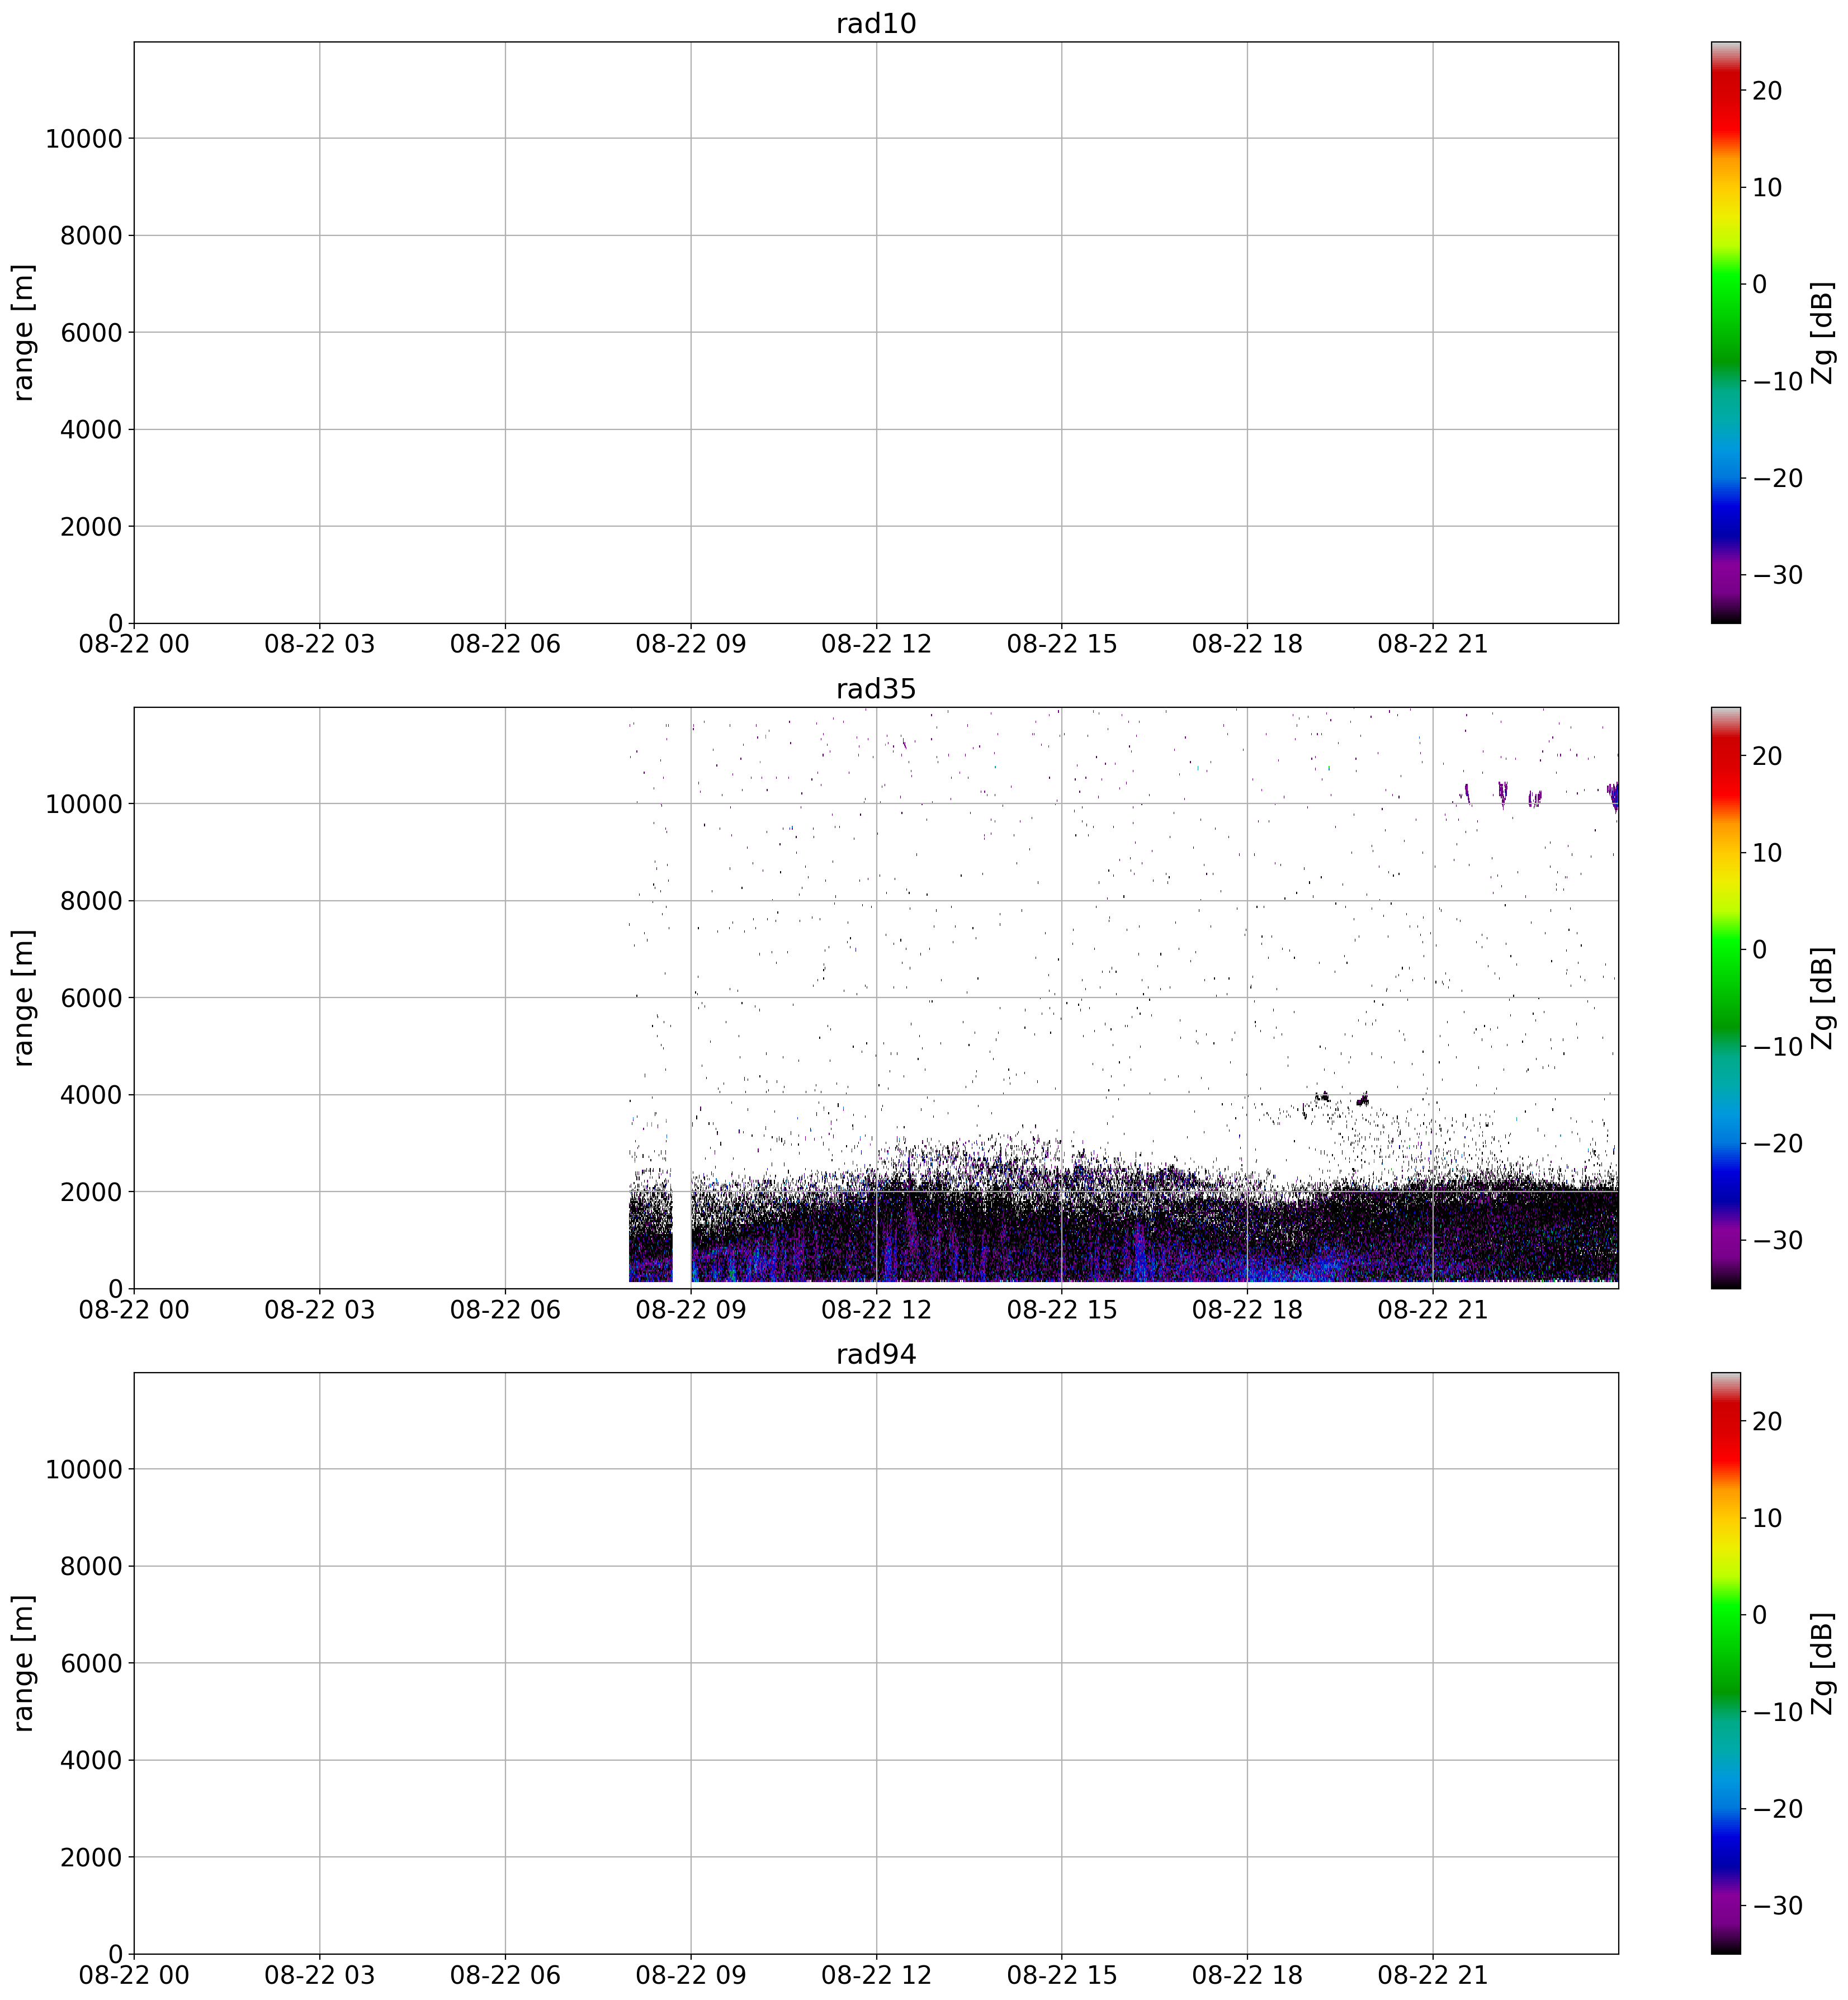This screenshot has width=1848, height=2000.
Task: Click the 'Zg [dB]' label beside rad10 colorbar
Action: [1822, 332]
